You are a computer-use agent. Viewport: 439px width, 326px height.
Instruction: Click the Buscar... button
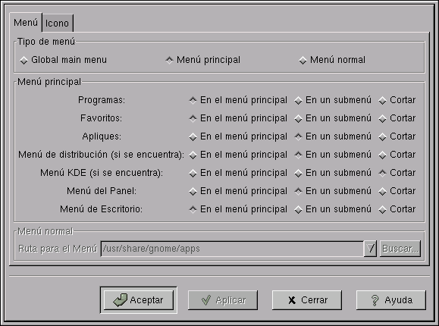pyautogui.click(x=400, y=249)
